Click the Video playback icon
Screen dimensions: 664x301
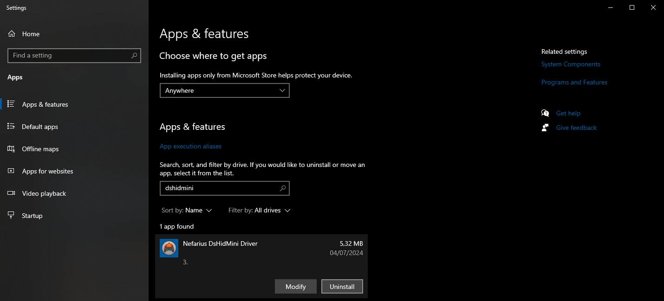point(11,193)
